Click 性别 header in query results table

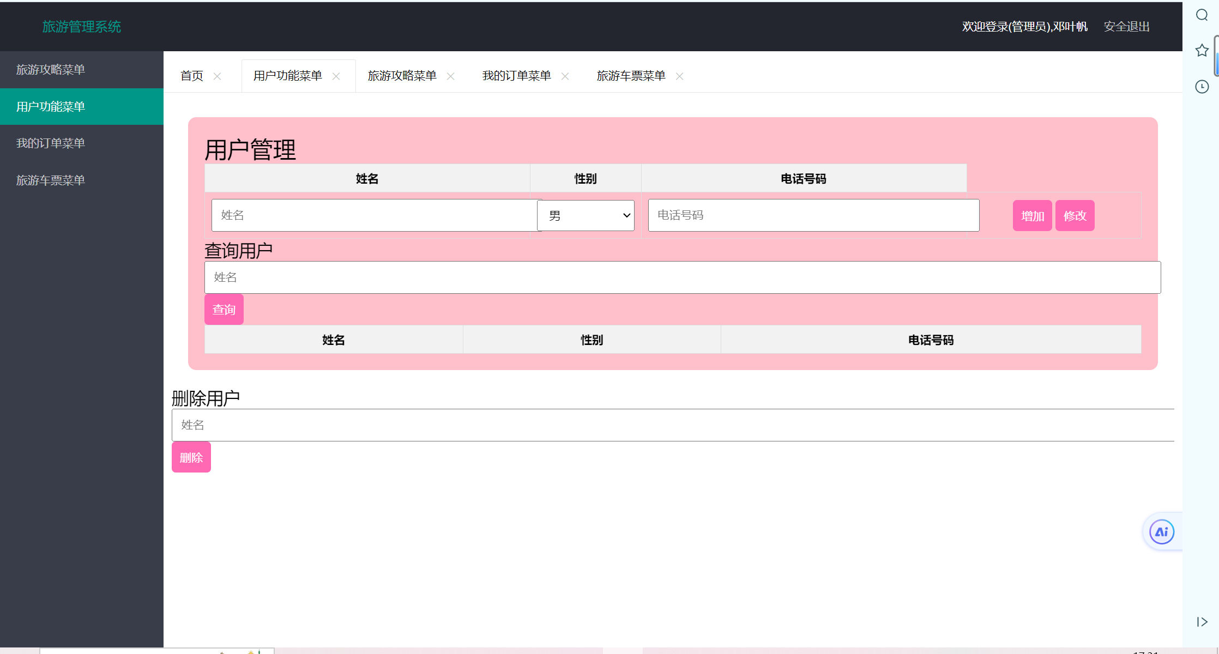592,340
